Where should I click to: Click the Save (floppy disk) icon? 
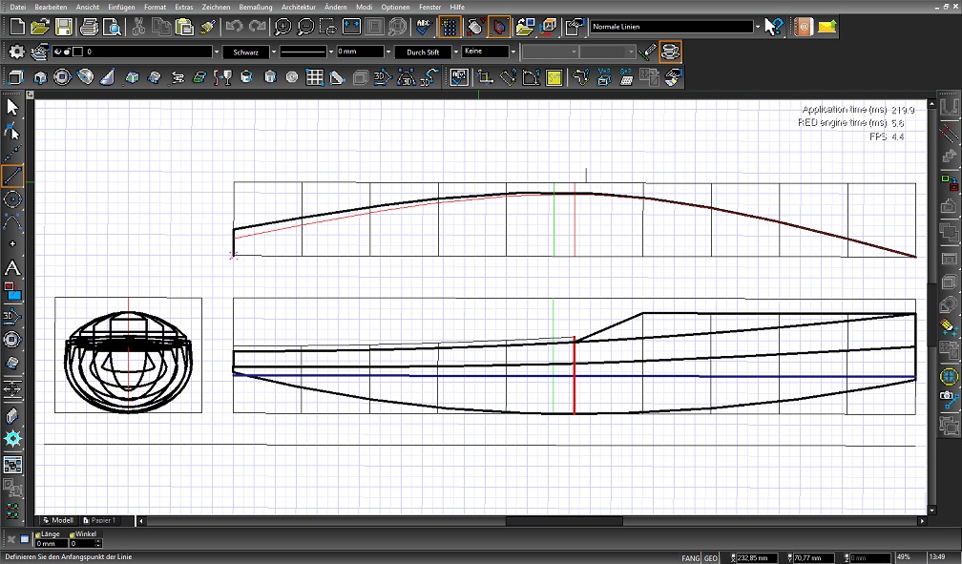coord(63,27)
